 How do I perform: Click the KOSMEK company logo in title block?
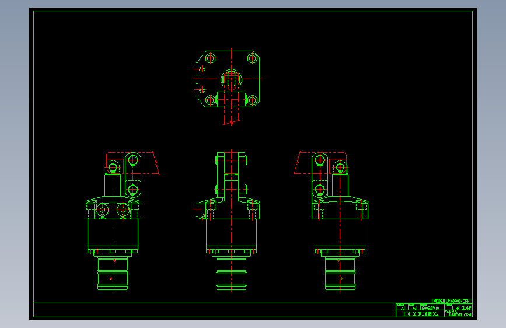[421, 314]
